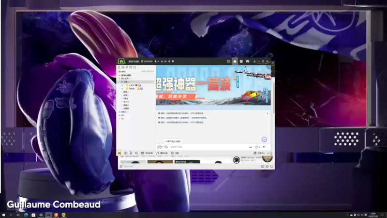Viewport: 387px width, 218px height.
Task: Click the share icon in title bar
Action: (169, 62)
